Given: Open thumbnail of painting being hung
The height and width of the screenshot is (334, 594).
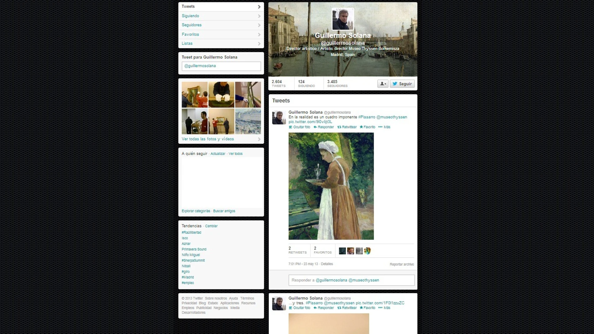Looking at the screenshot, I should [x=194, y=95].
